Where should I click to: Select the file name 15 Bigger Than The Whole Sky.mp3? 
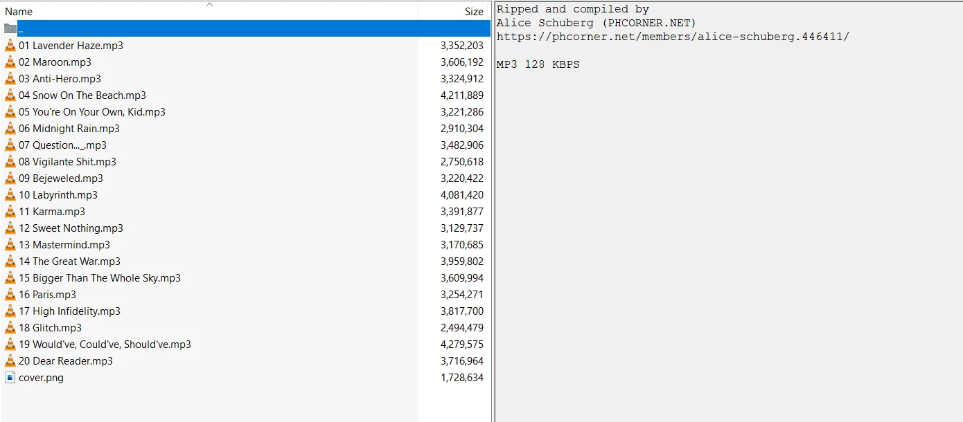click(x=100, y=278)
